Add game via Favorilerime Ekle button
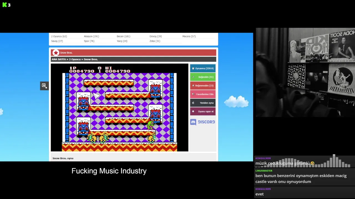 pyautogui.click(x=203, y=94)
